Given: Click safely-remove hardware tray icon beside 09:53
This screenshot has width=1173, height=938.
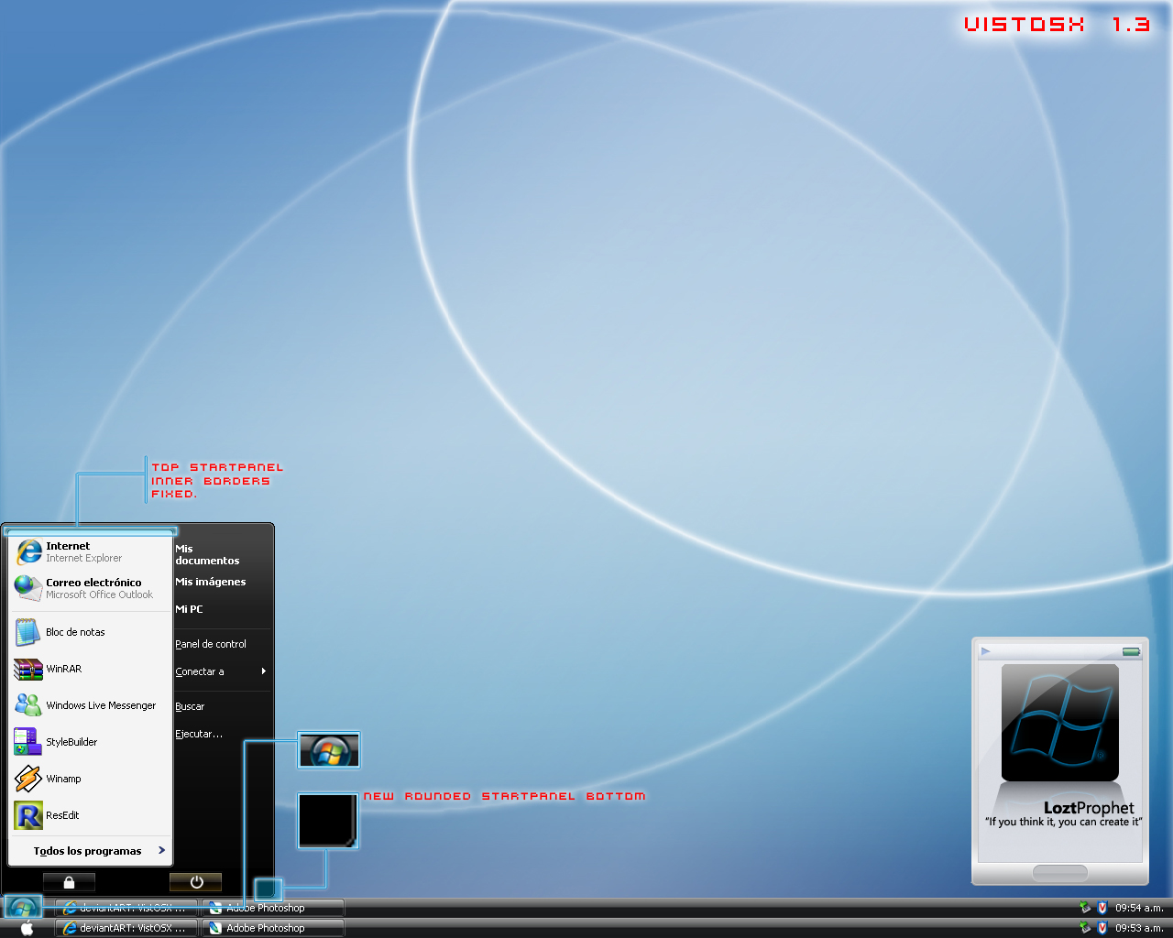Looking at the screenshot, I should tap(1086, 928).
